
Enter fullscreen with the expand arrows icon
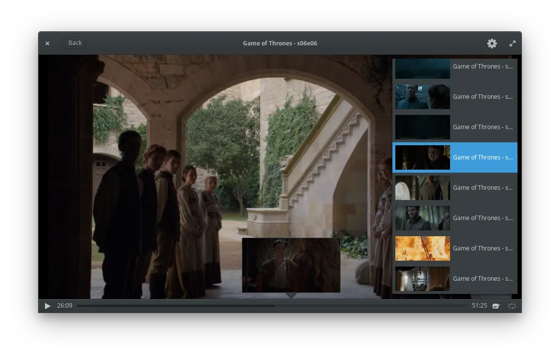pos(513,43)
